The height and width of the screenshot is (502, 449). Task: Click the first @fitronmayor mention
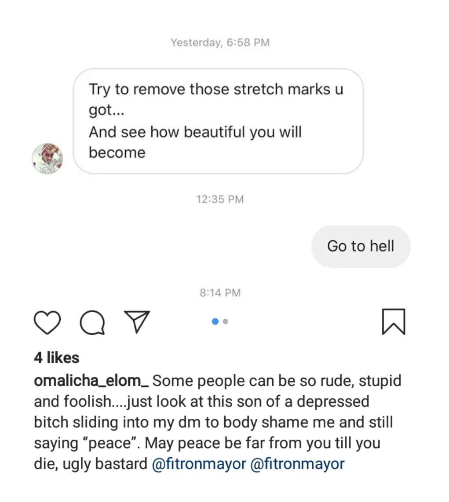tap(199, 464)
